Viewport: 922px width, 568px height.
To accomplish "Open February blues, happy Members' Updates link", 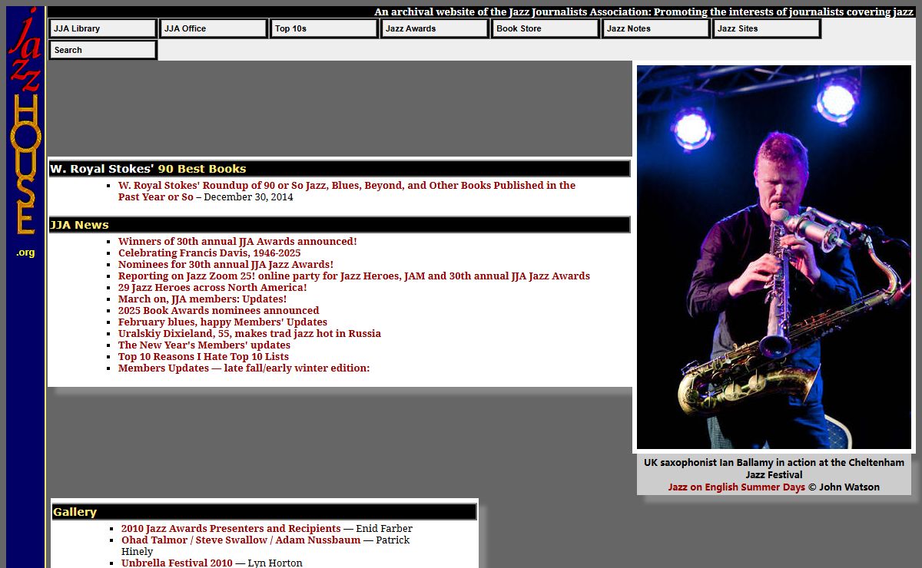I will pyautogui.click(x=223, y=322).
